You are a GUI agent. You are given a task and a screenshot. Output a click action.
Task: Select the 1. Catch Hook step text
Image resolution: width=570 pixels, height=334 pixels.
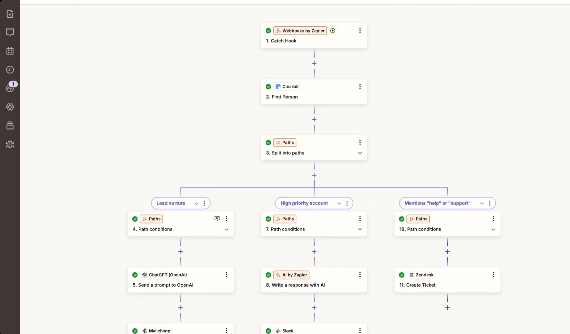[x=281, y=41]
